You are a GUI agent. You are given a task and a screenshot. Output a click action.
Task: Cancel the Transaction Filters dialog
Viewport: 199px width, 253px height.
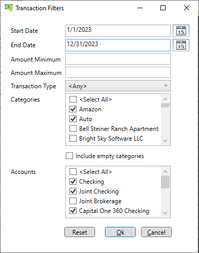click(x=156, y=232)
